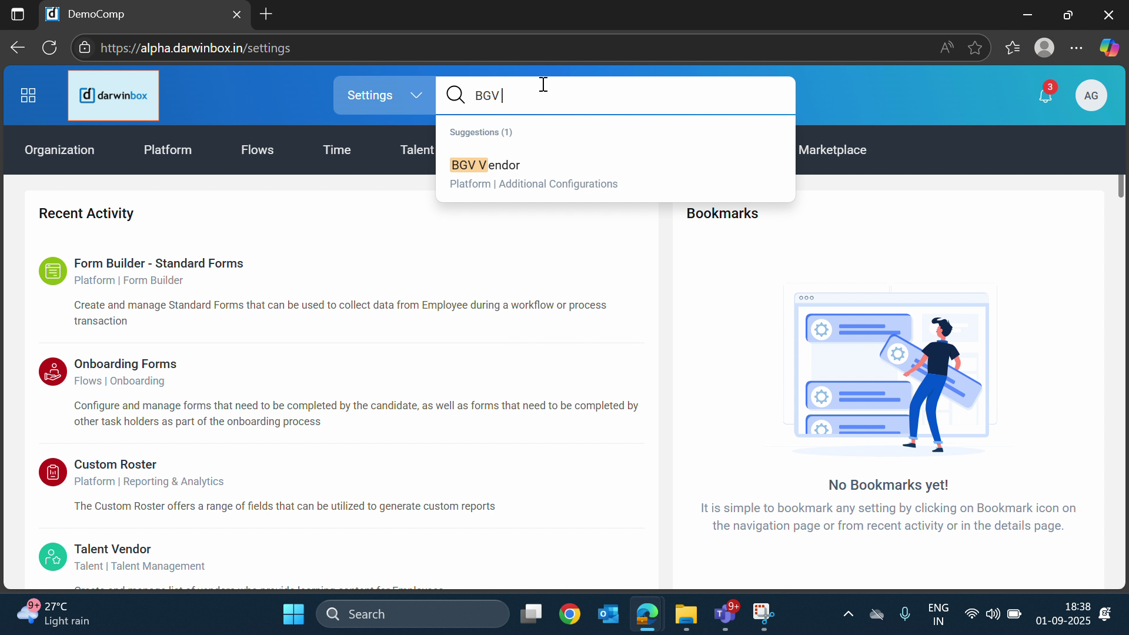Open notifications bell with 3 alerts
1129x635 pixels.
[x=1045, y=95]
